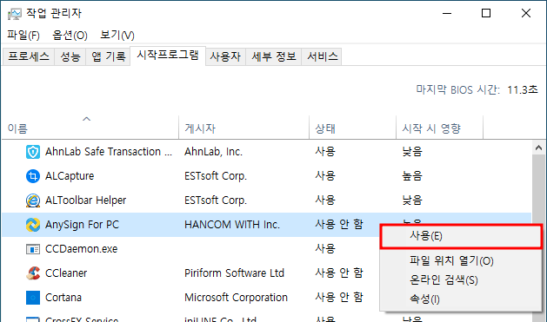Click the CCleaner app icon
Viewport: 547px width, 322px height.
coord(33,273)
